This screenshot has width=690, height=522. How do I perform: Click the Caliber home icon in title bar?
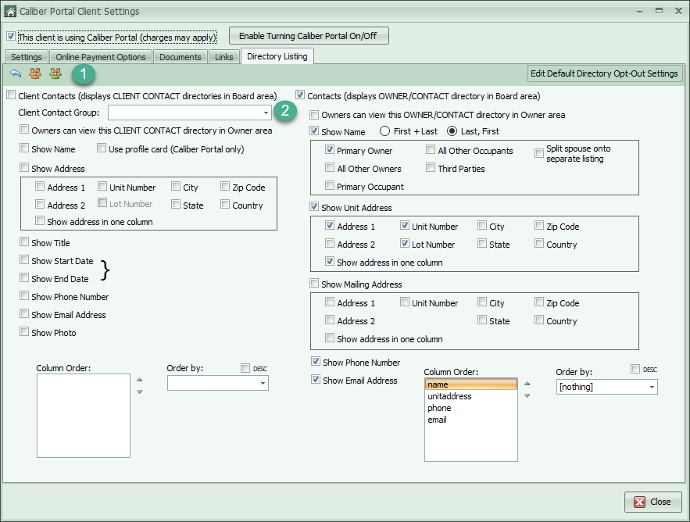click(x=10, y=12)
